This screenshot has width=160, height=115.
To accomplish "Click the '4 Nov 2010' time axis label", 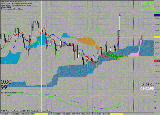I will pyautogui.click(x=5, y=114).
